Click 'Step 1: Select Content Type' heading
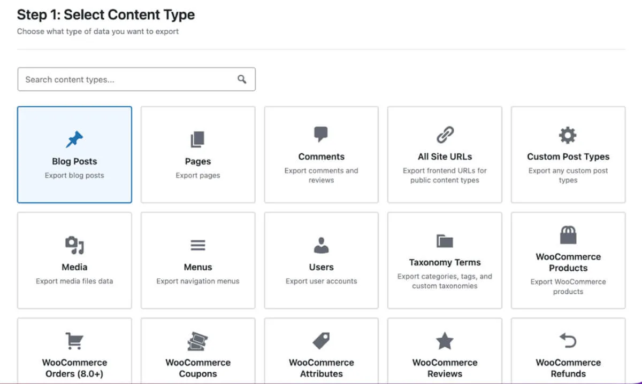Viewport: 642px width, 384px height. (106, 14)
